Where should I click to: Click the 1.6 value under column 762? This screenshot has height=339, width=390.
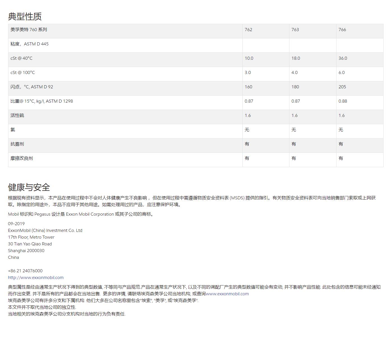pyautogui.click(x=248, y=116)
